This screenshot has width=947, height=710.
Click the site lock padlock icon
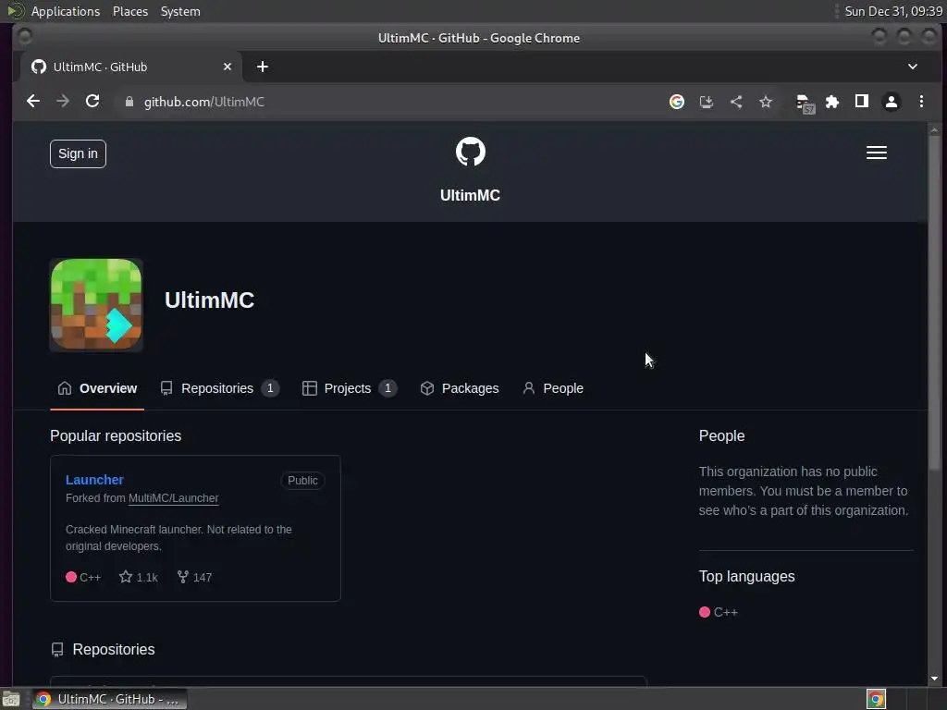pos(129,102)
